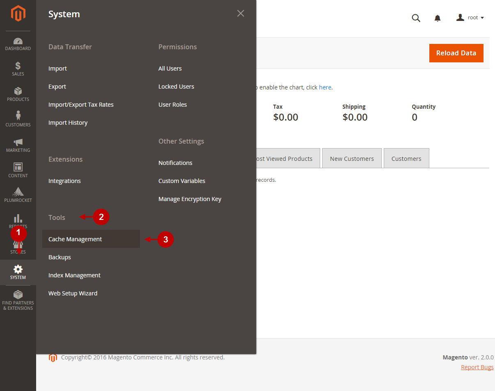
Task: Select Cache Management menu item
Action: tap(75, 239)
